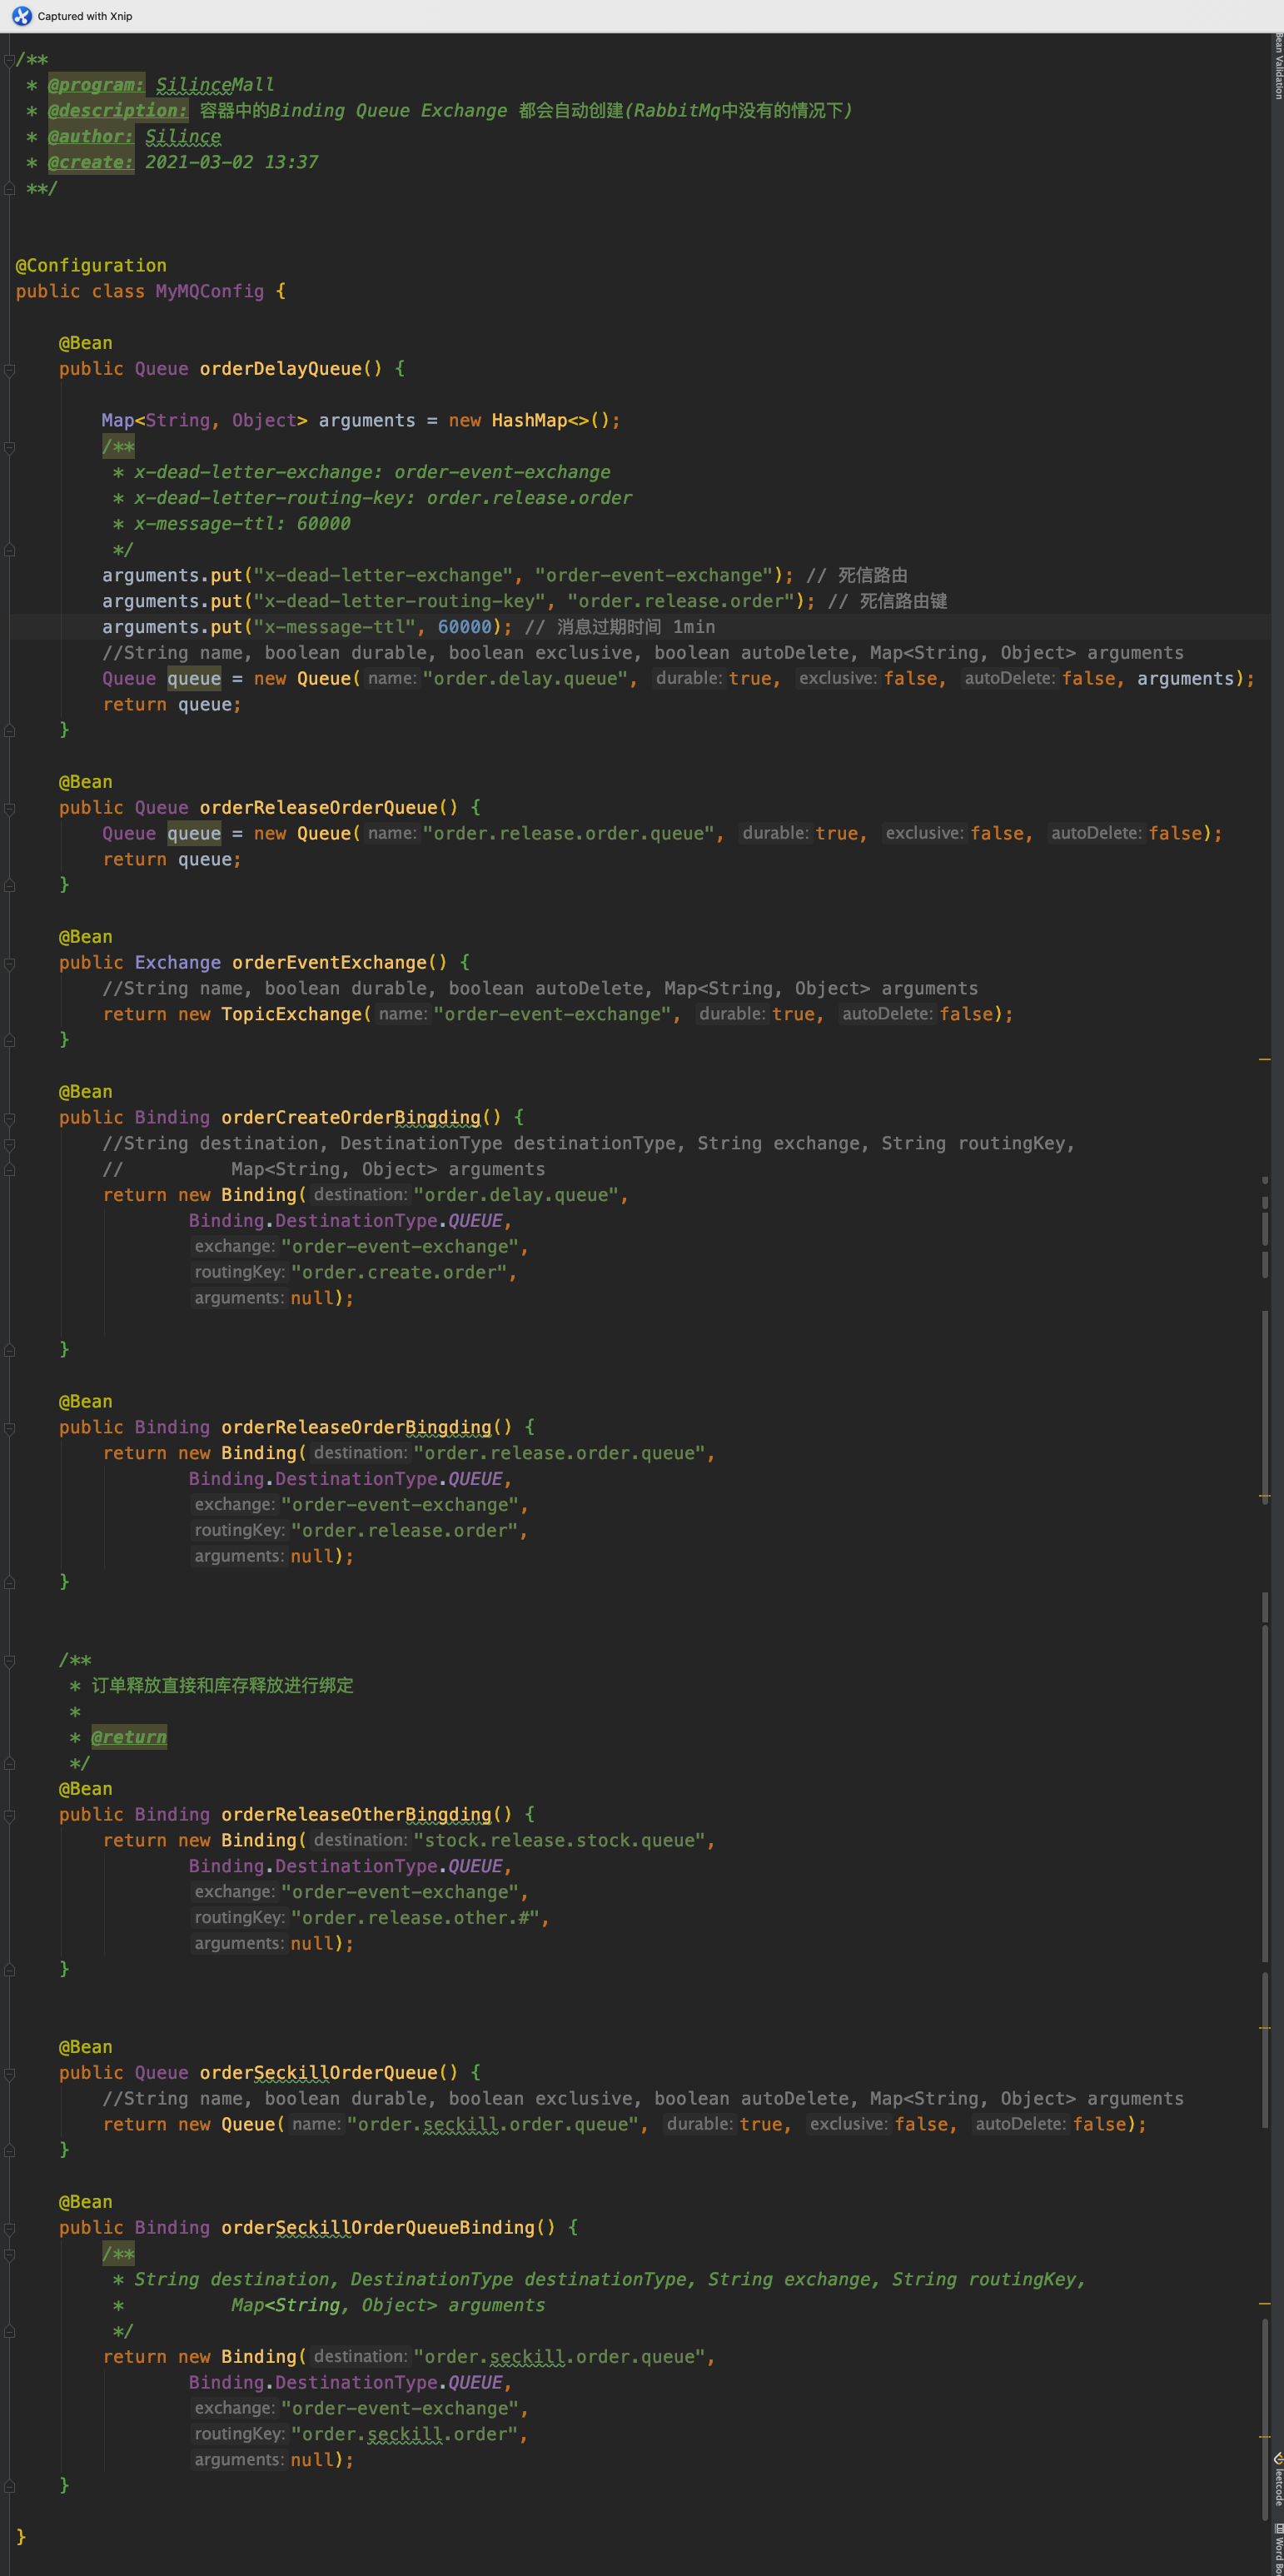This screenshot has width=1284, height=2576.
Task: Click TopicExchange constructor name
Action: [291, 1014]
